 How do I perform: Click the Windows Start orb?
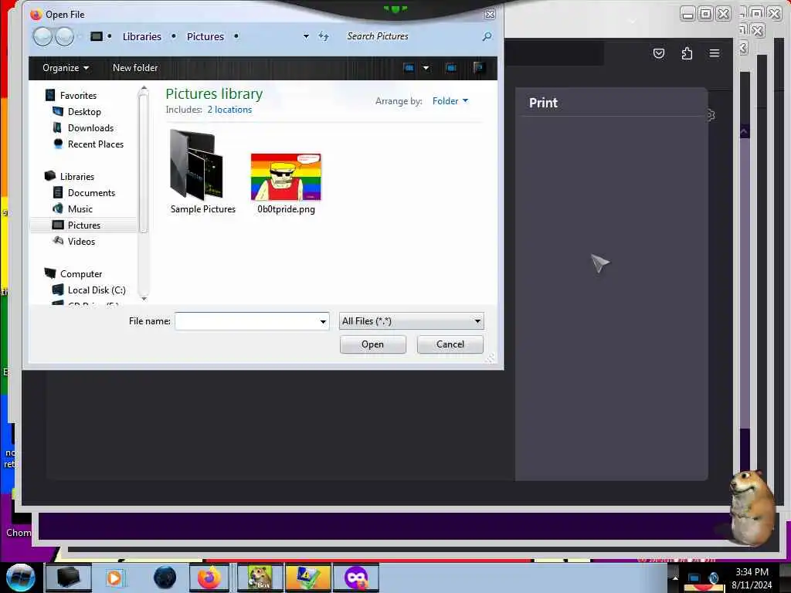point(20,578)
